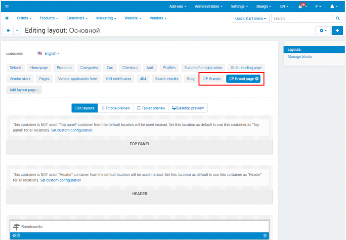Select the Default layout page tab

(x=15, y=68)
